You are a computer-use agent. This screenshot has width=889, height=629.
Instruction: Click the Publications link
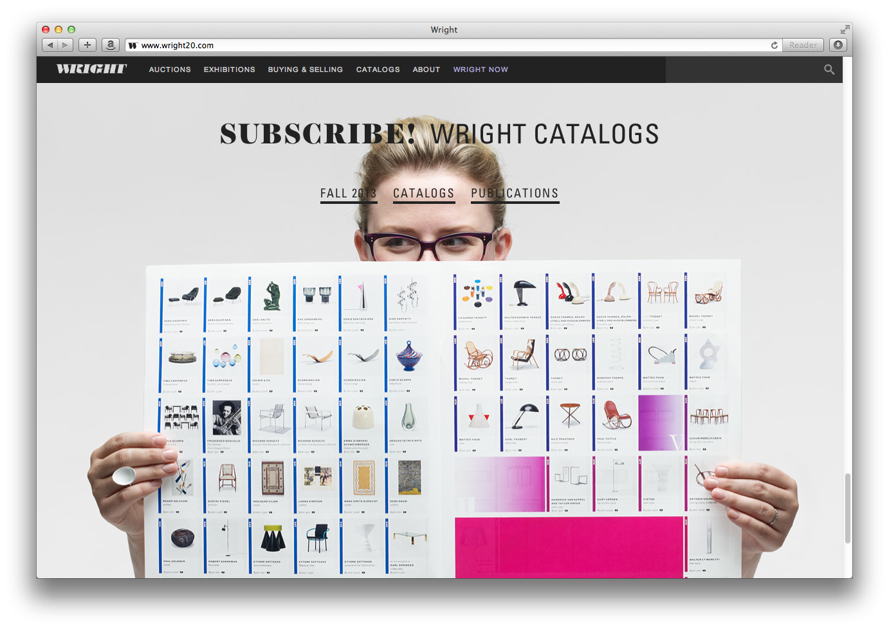[515, 194]
